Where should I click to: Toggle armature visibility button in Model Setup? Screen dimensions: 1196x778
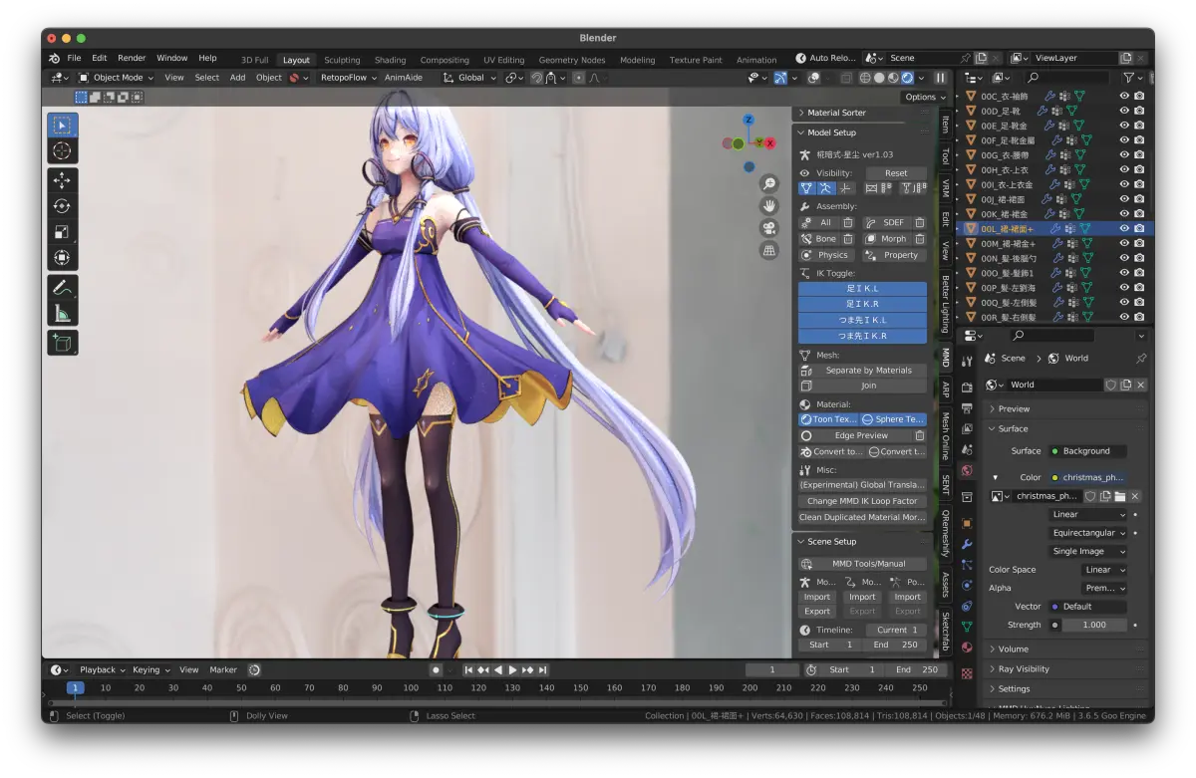[x=826, y=188]
